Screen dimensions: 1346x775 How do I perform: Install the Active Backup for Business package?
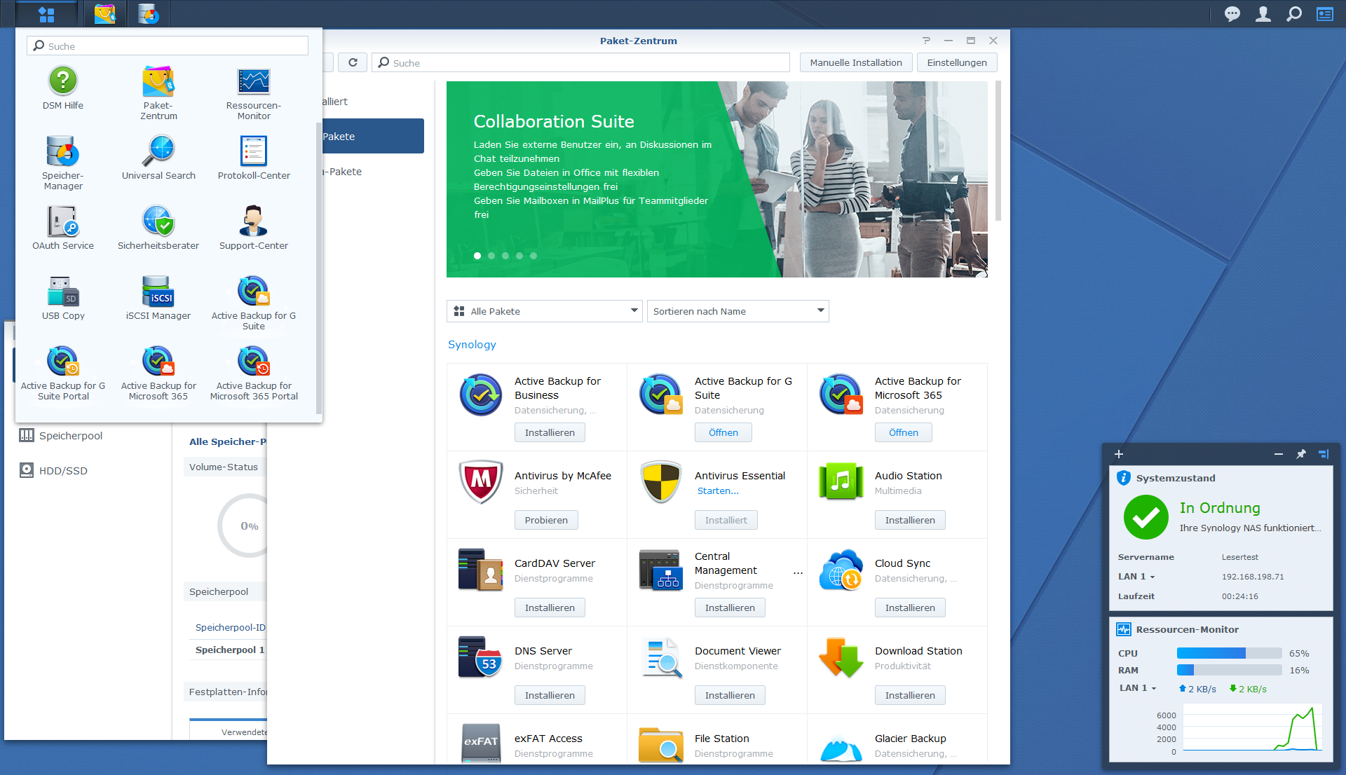coord(550,432)
